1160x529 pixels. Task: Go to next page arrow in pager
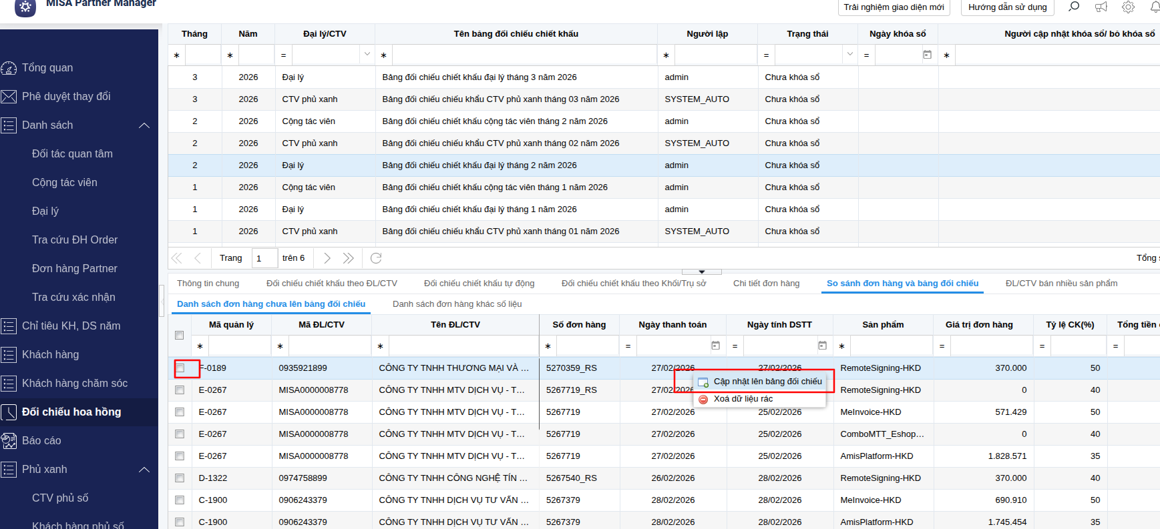coord(327,258)
